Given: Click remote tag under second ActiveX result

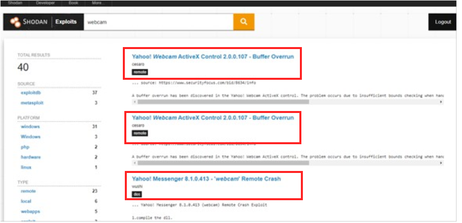Looking at the screenshot, I should pyautogui.click(x=140, y=133).
